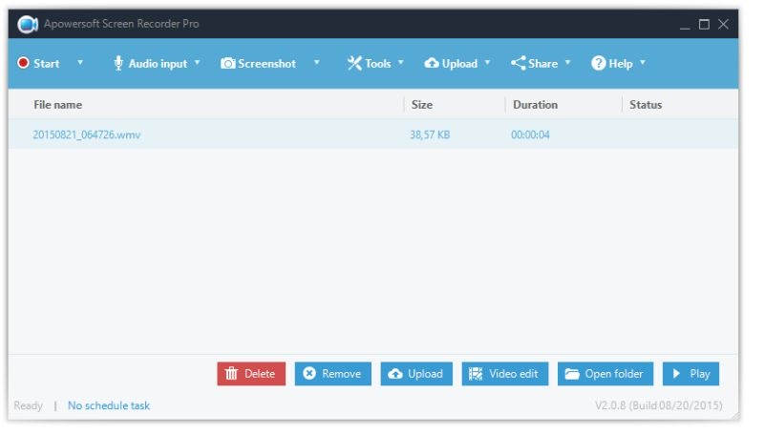
Task: Click the Share nodes icon
Action: [518, 63]
